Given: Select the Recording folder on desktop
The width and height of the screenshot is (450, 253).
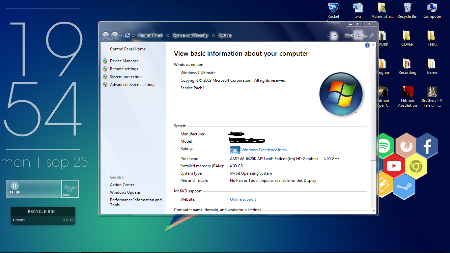Looking at the screenshot, I should click(x=407, y=67).
